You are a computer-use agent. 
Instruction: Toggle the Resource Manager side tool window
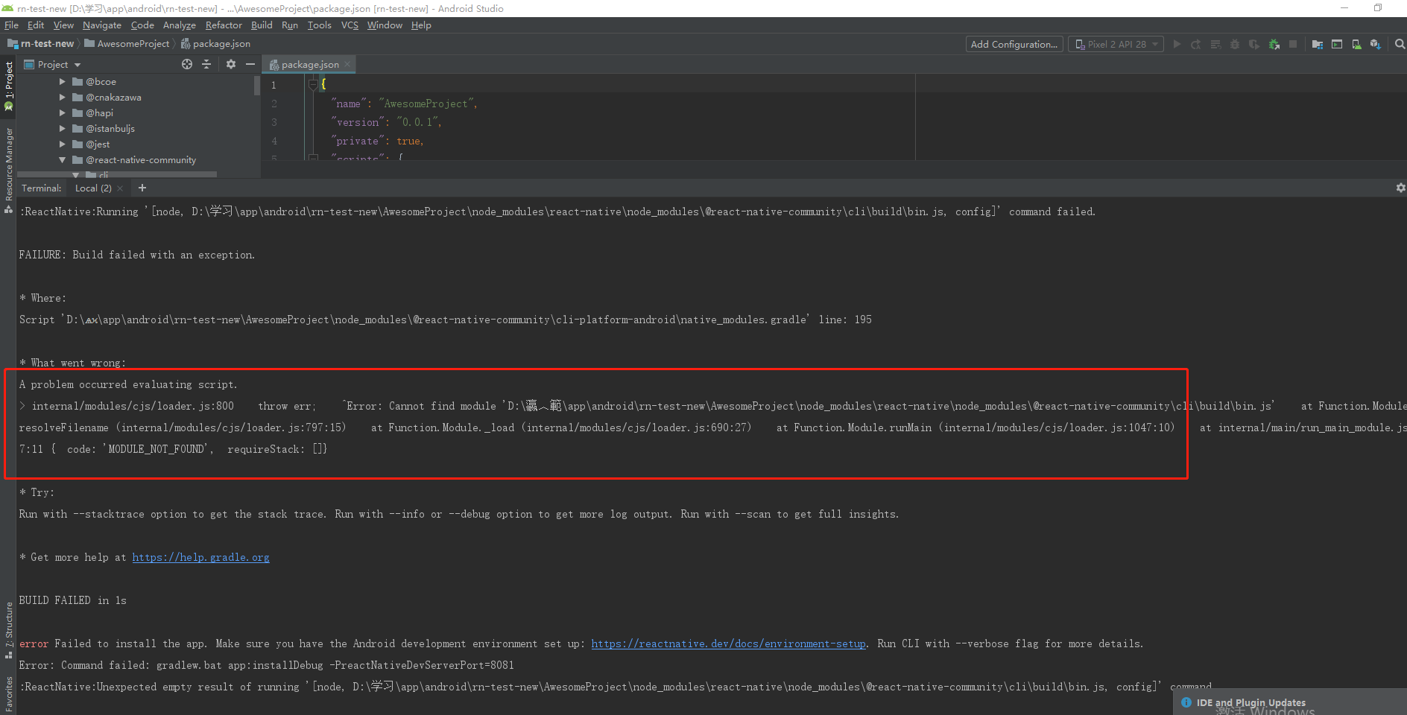(8, 170)
